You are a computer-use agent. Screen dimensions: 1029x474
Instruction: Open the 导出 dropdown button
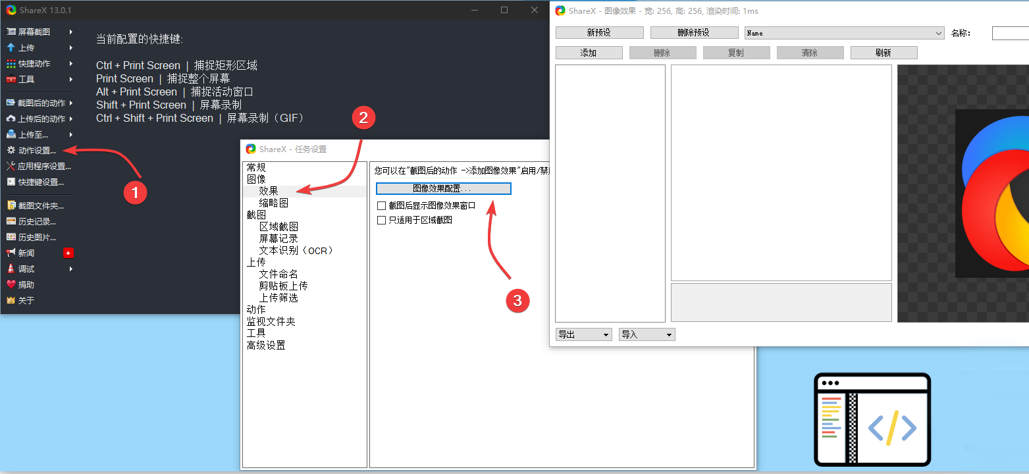[x=584, y=334]
